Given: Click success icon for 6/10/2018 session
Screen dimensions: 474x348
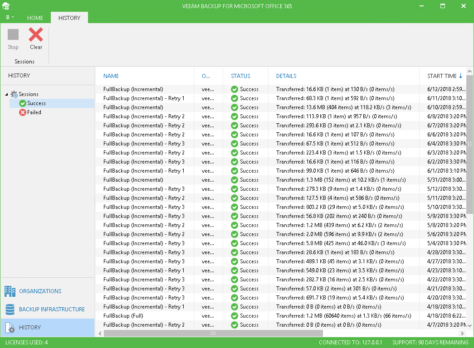Looking at the screenshot, I should (x=235, y=107).
